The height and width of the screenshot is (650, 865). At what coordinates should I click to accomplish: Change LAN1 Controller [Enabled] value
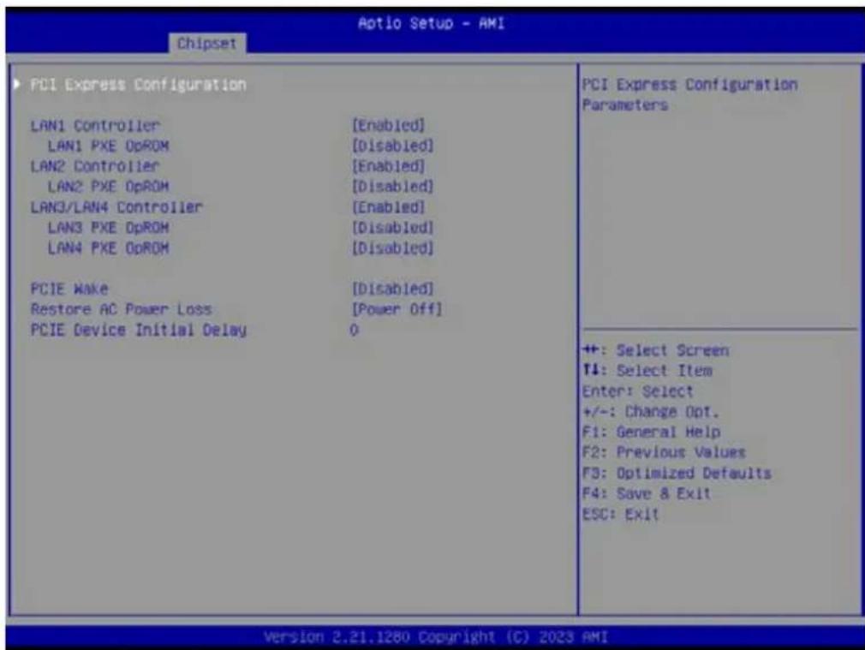coord(388,125)
